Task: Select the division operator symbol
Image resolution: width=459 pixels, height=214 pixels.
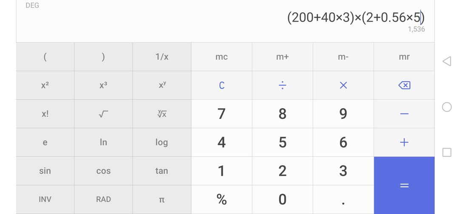Action: pos(282,85)
